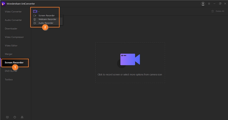Click the trash can icon beside Delete All
228x120 pixels.
click(x=213, y=11)
